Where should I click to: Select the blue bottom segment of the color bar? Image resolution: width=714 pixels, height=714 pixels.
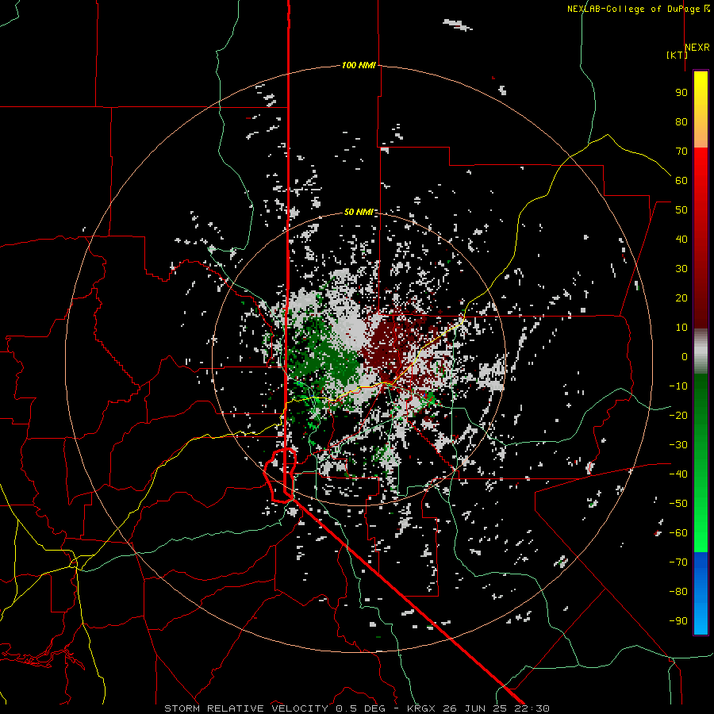point(701,593)
